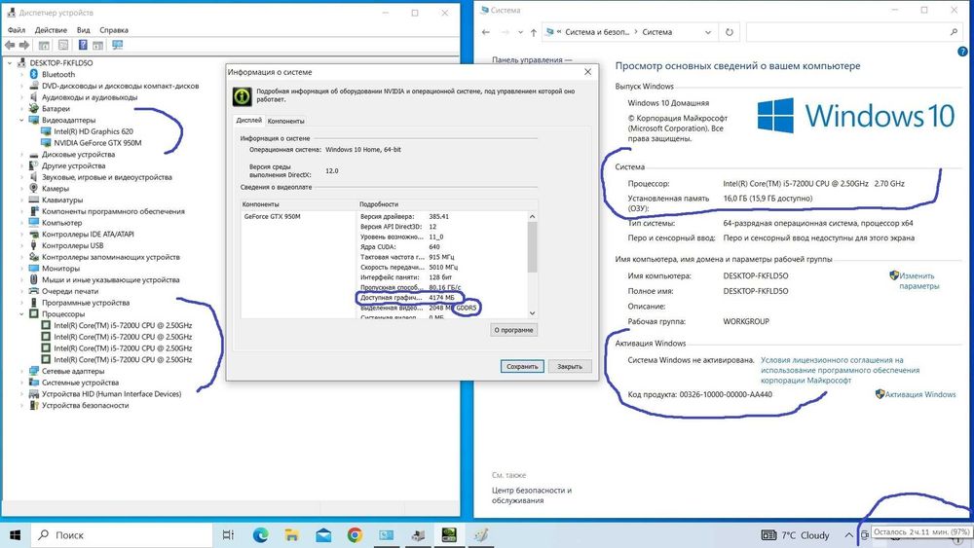This screenshot has height=548, width=974.
Task: Click the Task View taskbar icon
Action: pyautogui.click(x=228, y=535)
